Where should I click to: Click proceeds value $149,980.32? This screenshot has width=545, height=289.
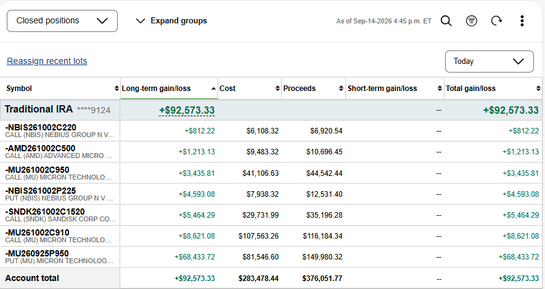(322, 257)
